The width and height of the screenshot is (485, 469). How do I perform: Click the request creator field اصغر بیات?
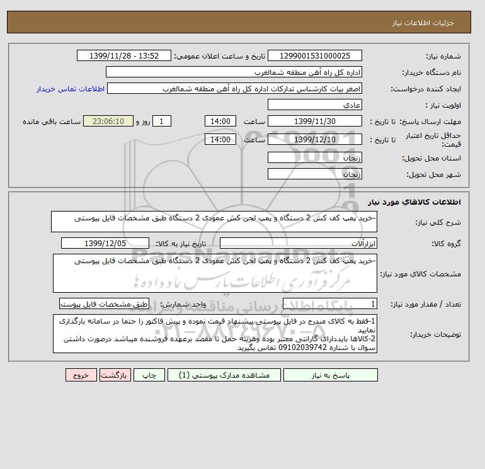(234, 88)
